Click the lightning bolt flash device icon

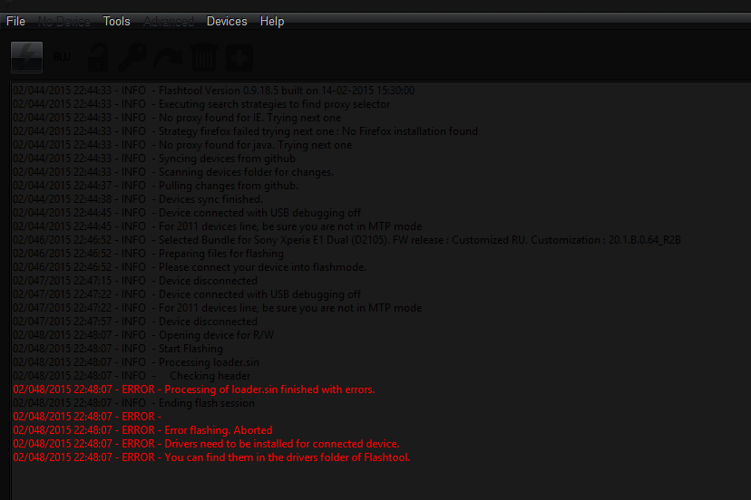point(27,57)
